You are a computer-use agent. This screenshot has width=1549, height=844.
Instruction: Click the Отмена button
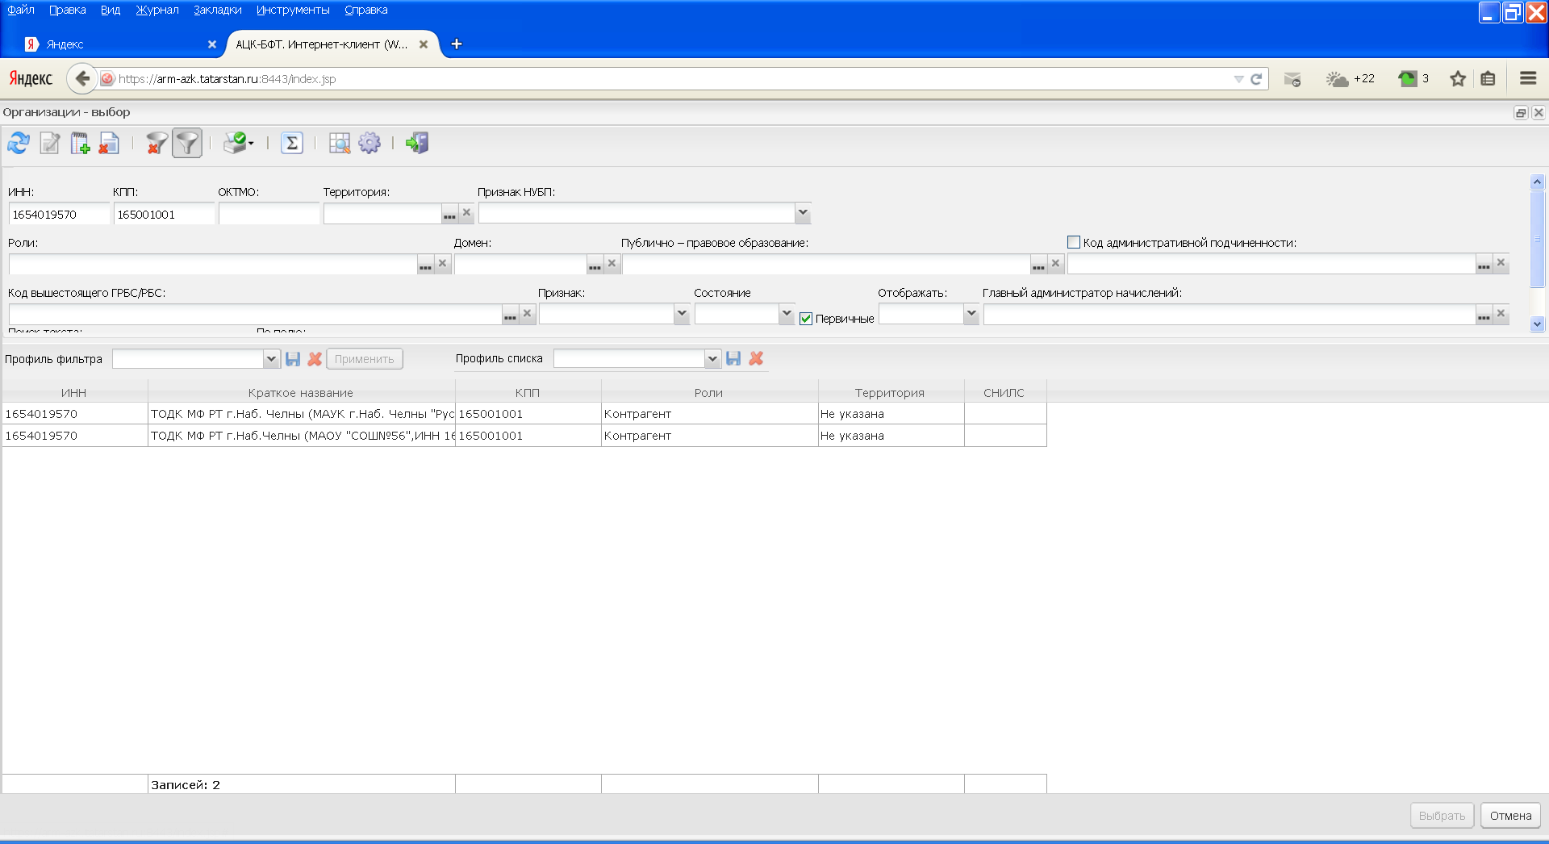[1510, 816]
